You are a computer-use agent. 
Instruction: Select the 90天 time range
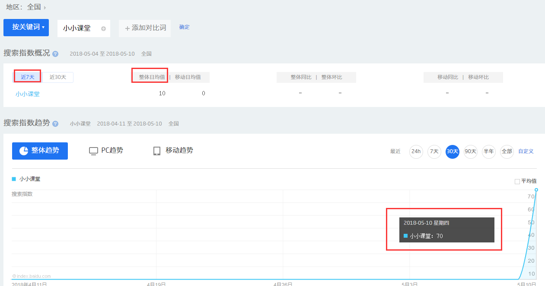(x=471, y=151)
